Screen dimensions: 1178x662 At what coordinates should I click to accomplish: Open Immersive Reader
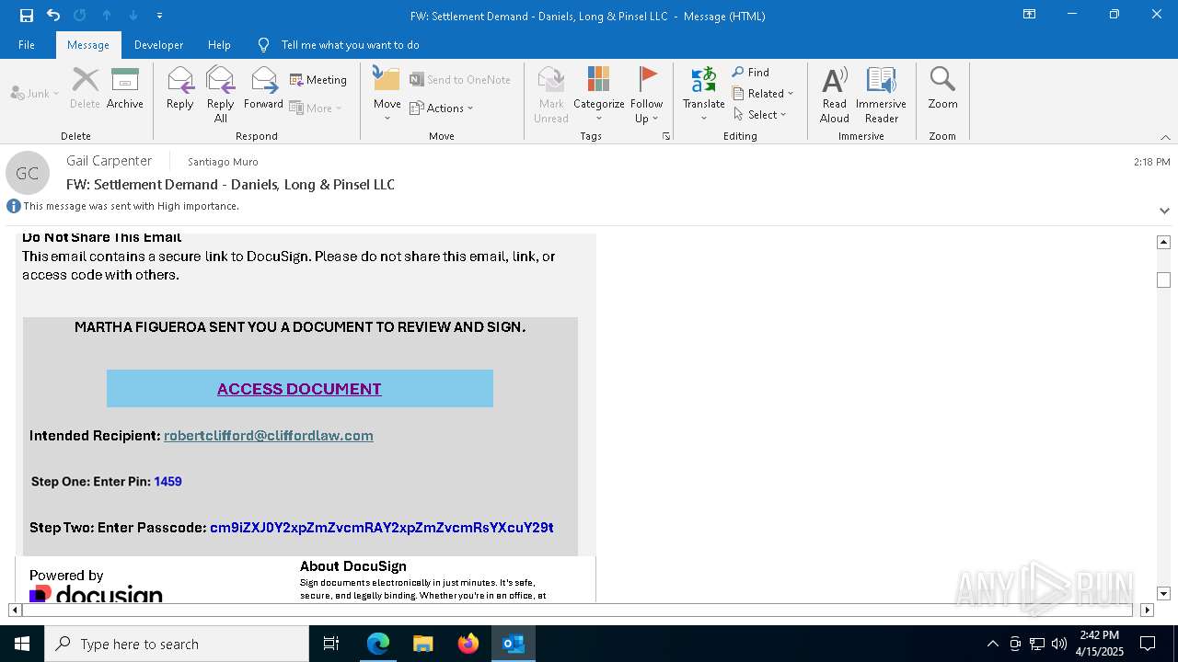(882, 95)
